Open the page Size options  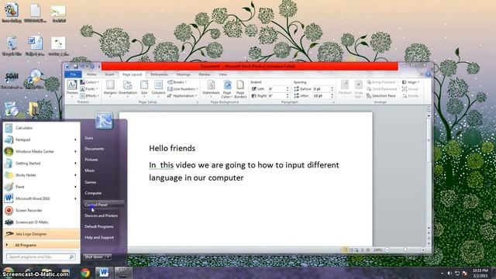pos(144,88)
